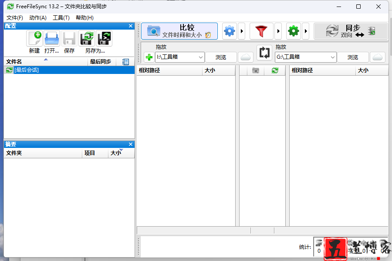Minimize the FreeFileSync window
Viewport: 392px width, 261px height.
click(339, 7)
